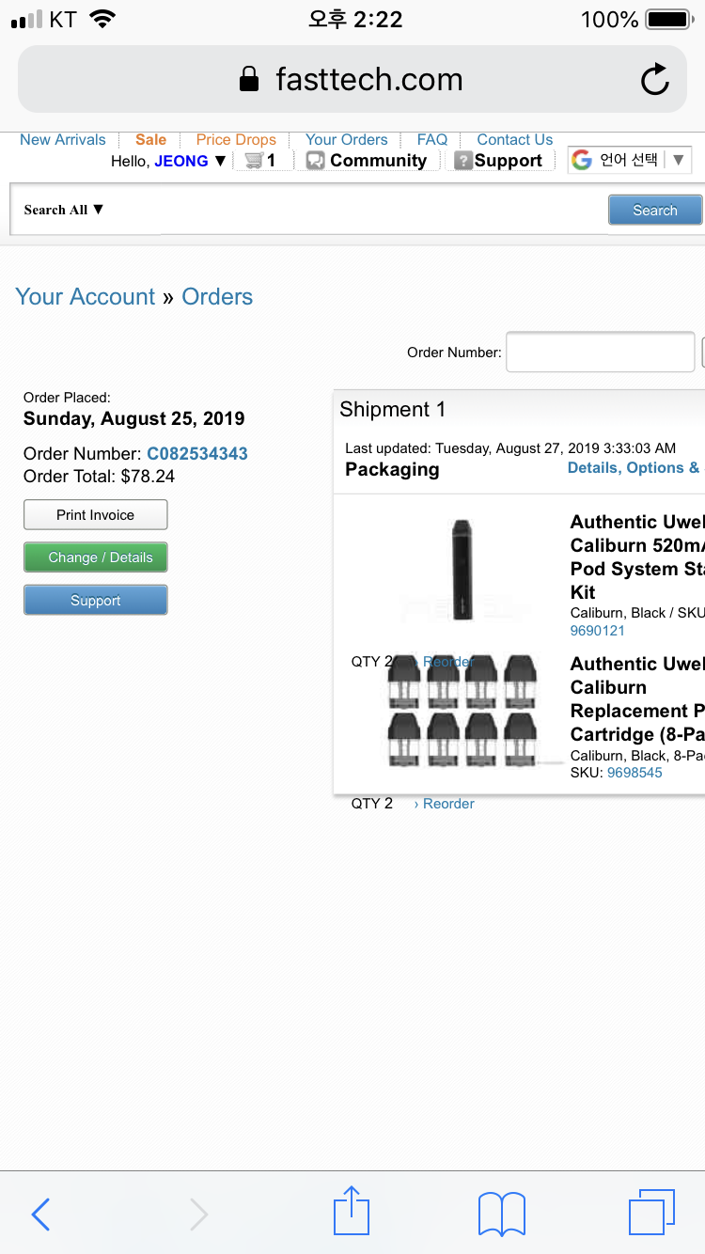Click the blue Search button

tap(654, 210)
